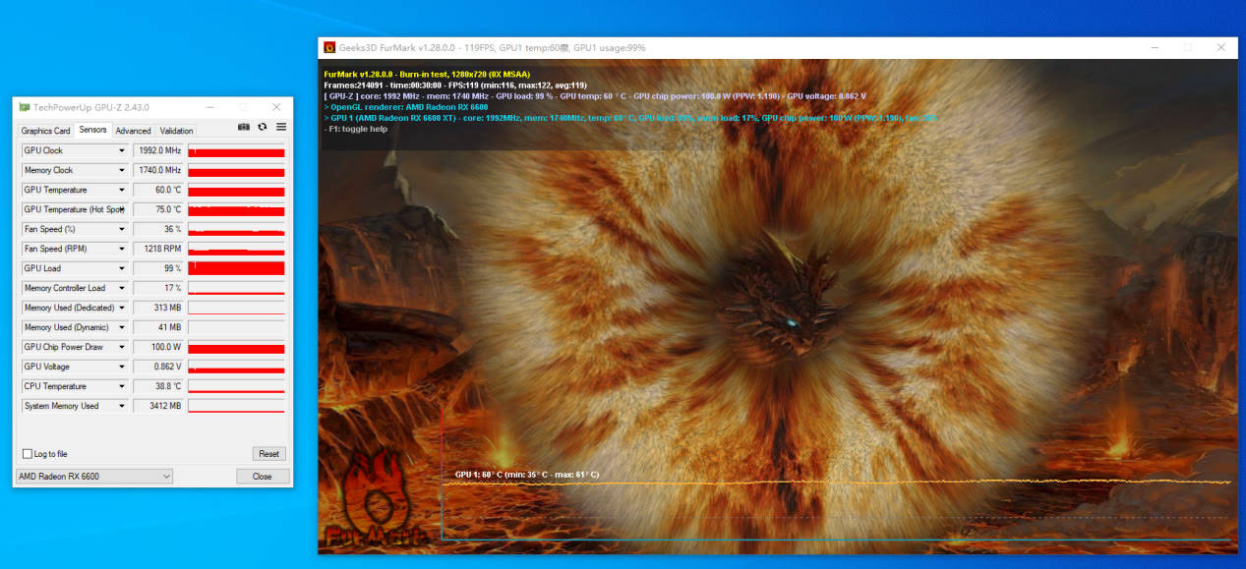
Task: Click the Close button at GPU-Z bottom
Action: coord(263,477)
